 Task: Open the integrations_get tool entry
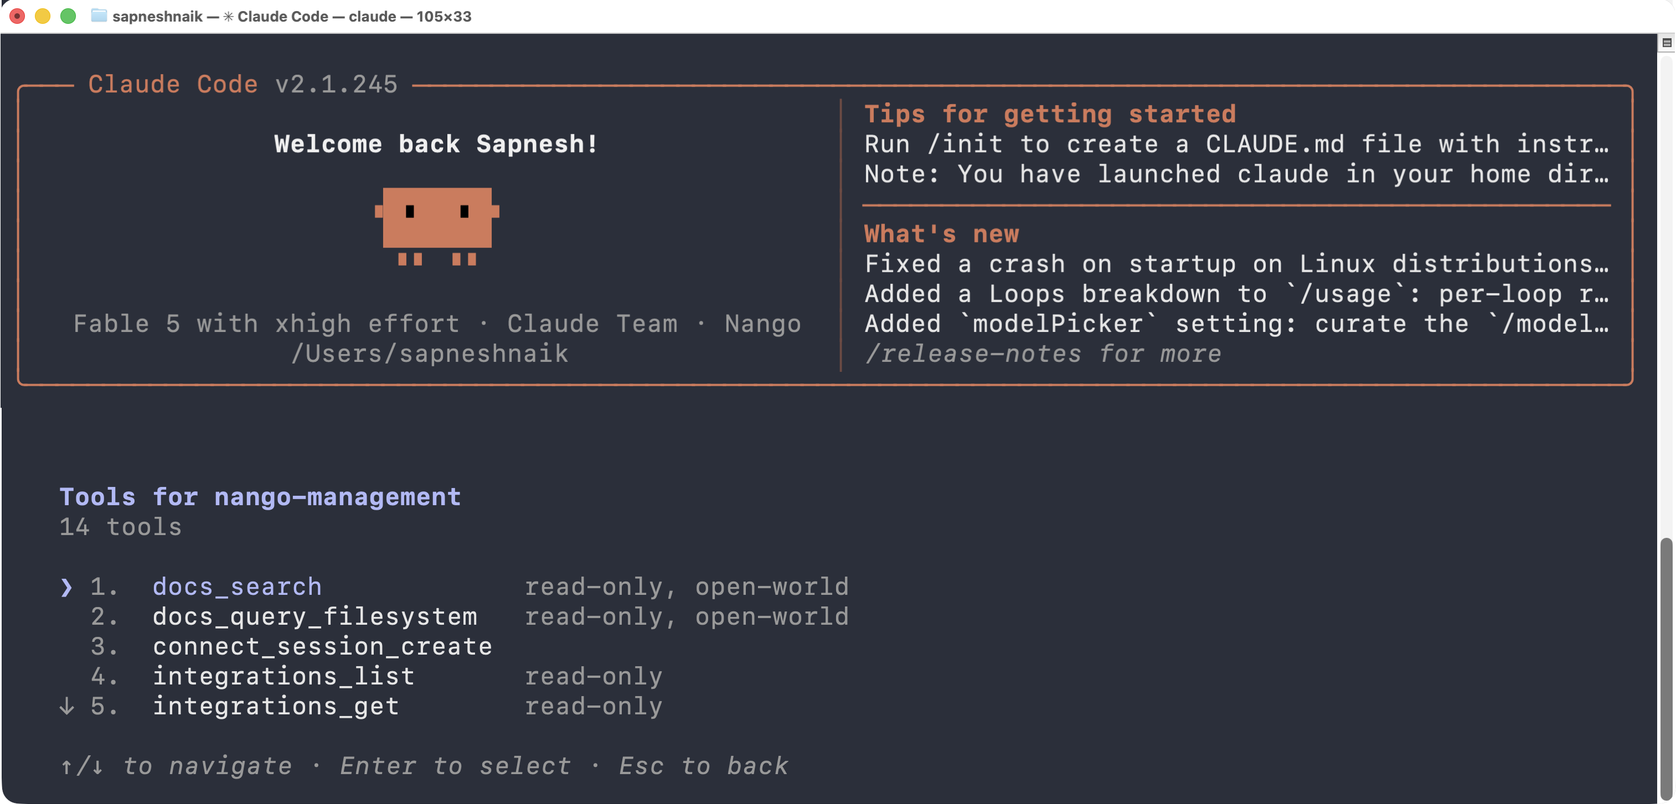tap(276, 707)
